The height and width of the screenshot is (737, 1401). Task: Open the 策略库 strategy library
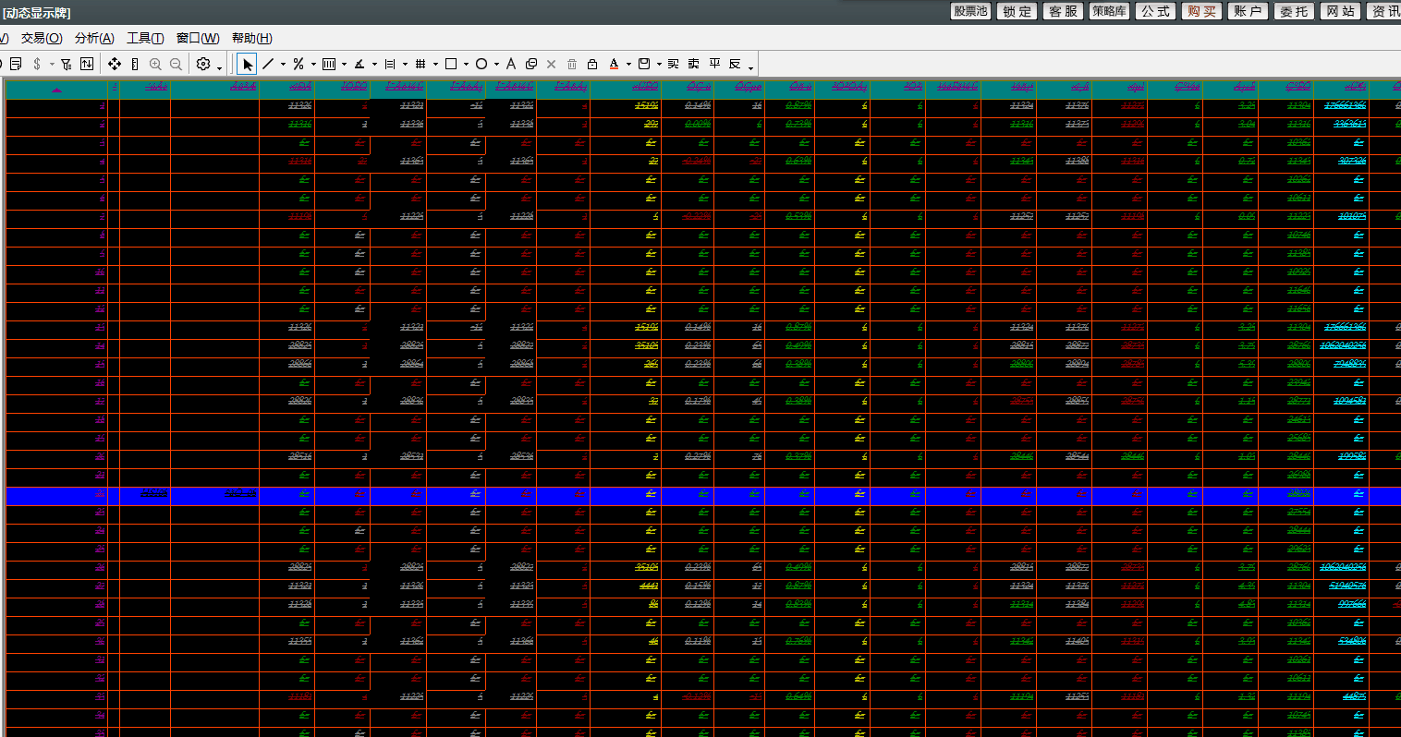[x=1109, y=11]
